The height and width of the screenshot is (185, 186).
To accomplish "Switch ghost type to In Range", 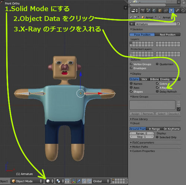I will point(154,129).
